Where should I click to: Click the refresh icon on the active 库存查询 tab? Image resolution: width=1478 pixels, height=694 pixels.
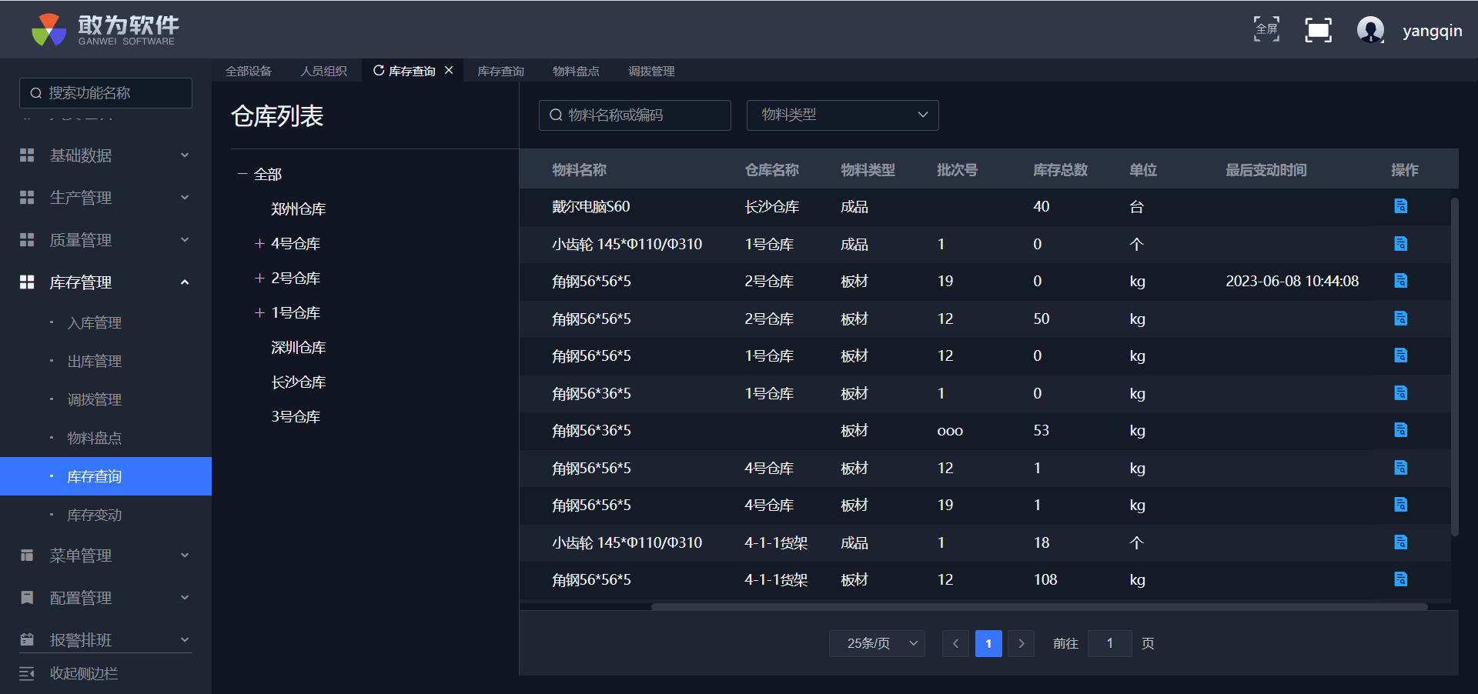pos(379,71)
